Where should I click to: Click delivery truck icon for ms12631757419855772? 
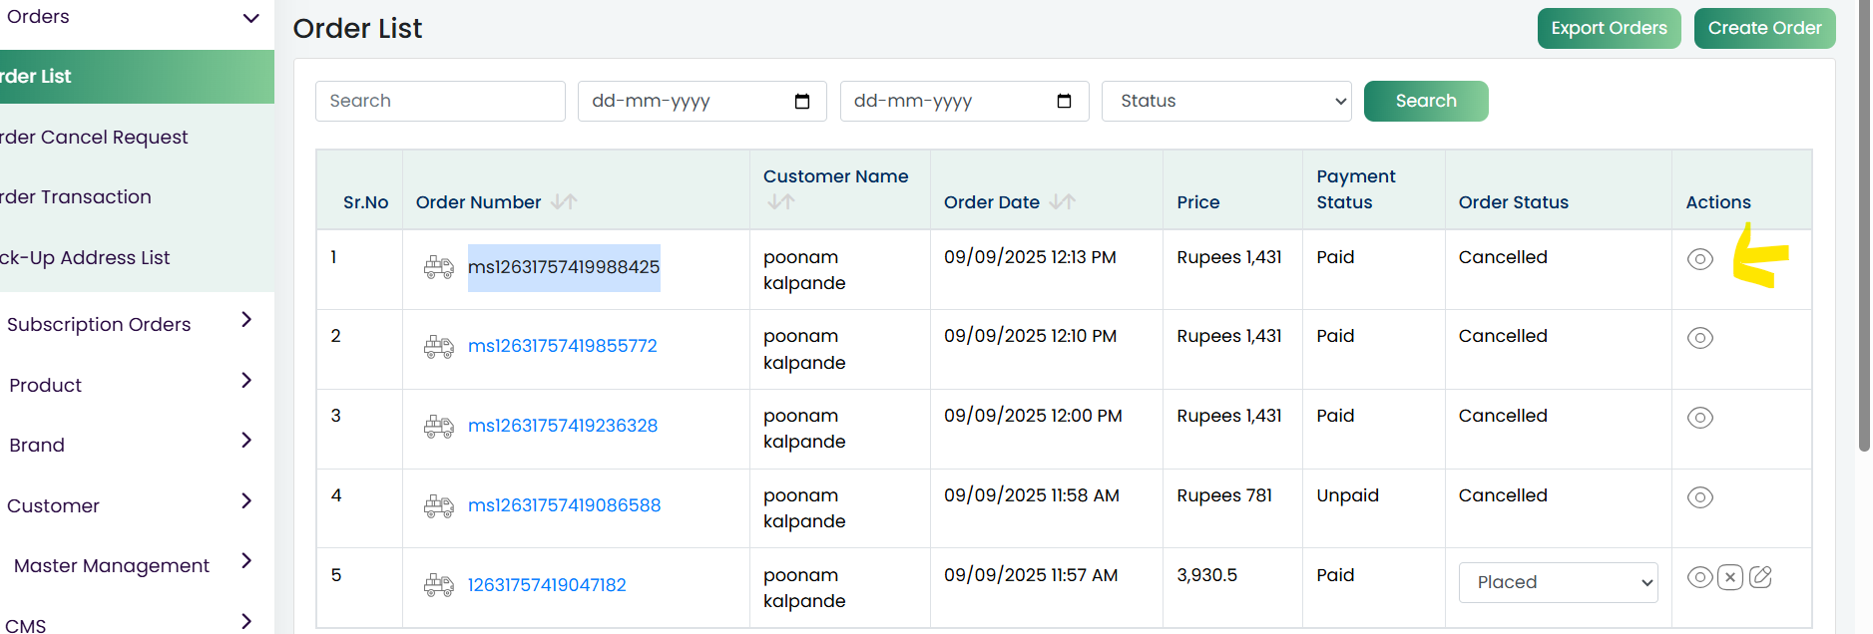pos(438,346)
